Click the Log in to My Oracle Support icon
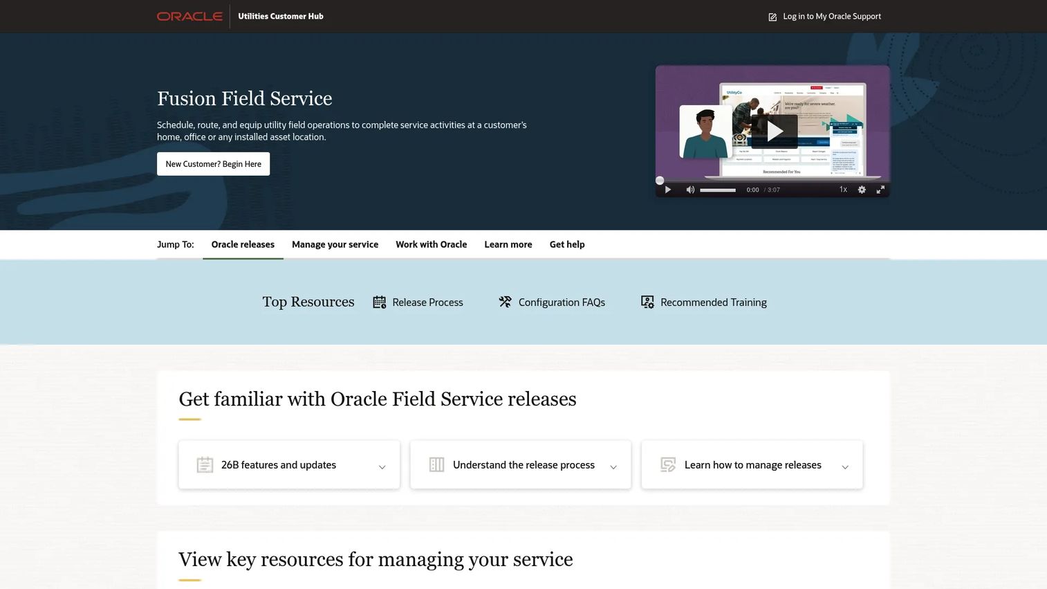The width and height of the screenshot is (1047, 589). [x=772, y=17]
